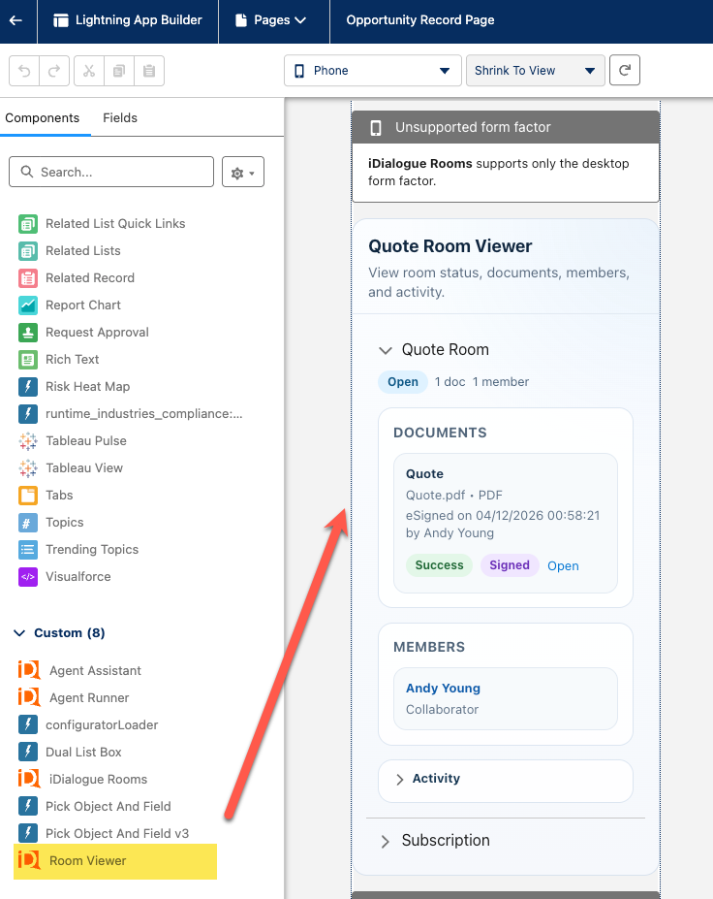Viewport: 713px width, 899px height.
Task: Select the Pick Object And Field v3 component
Action: [x=117, y=833]
